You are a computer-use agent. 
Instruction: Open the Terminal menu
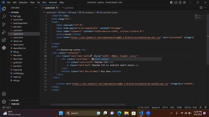pyautogui.click(x=53, y=2)
